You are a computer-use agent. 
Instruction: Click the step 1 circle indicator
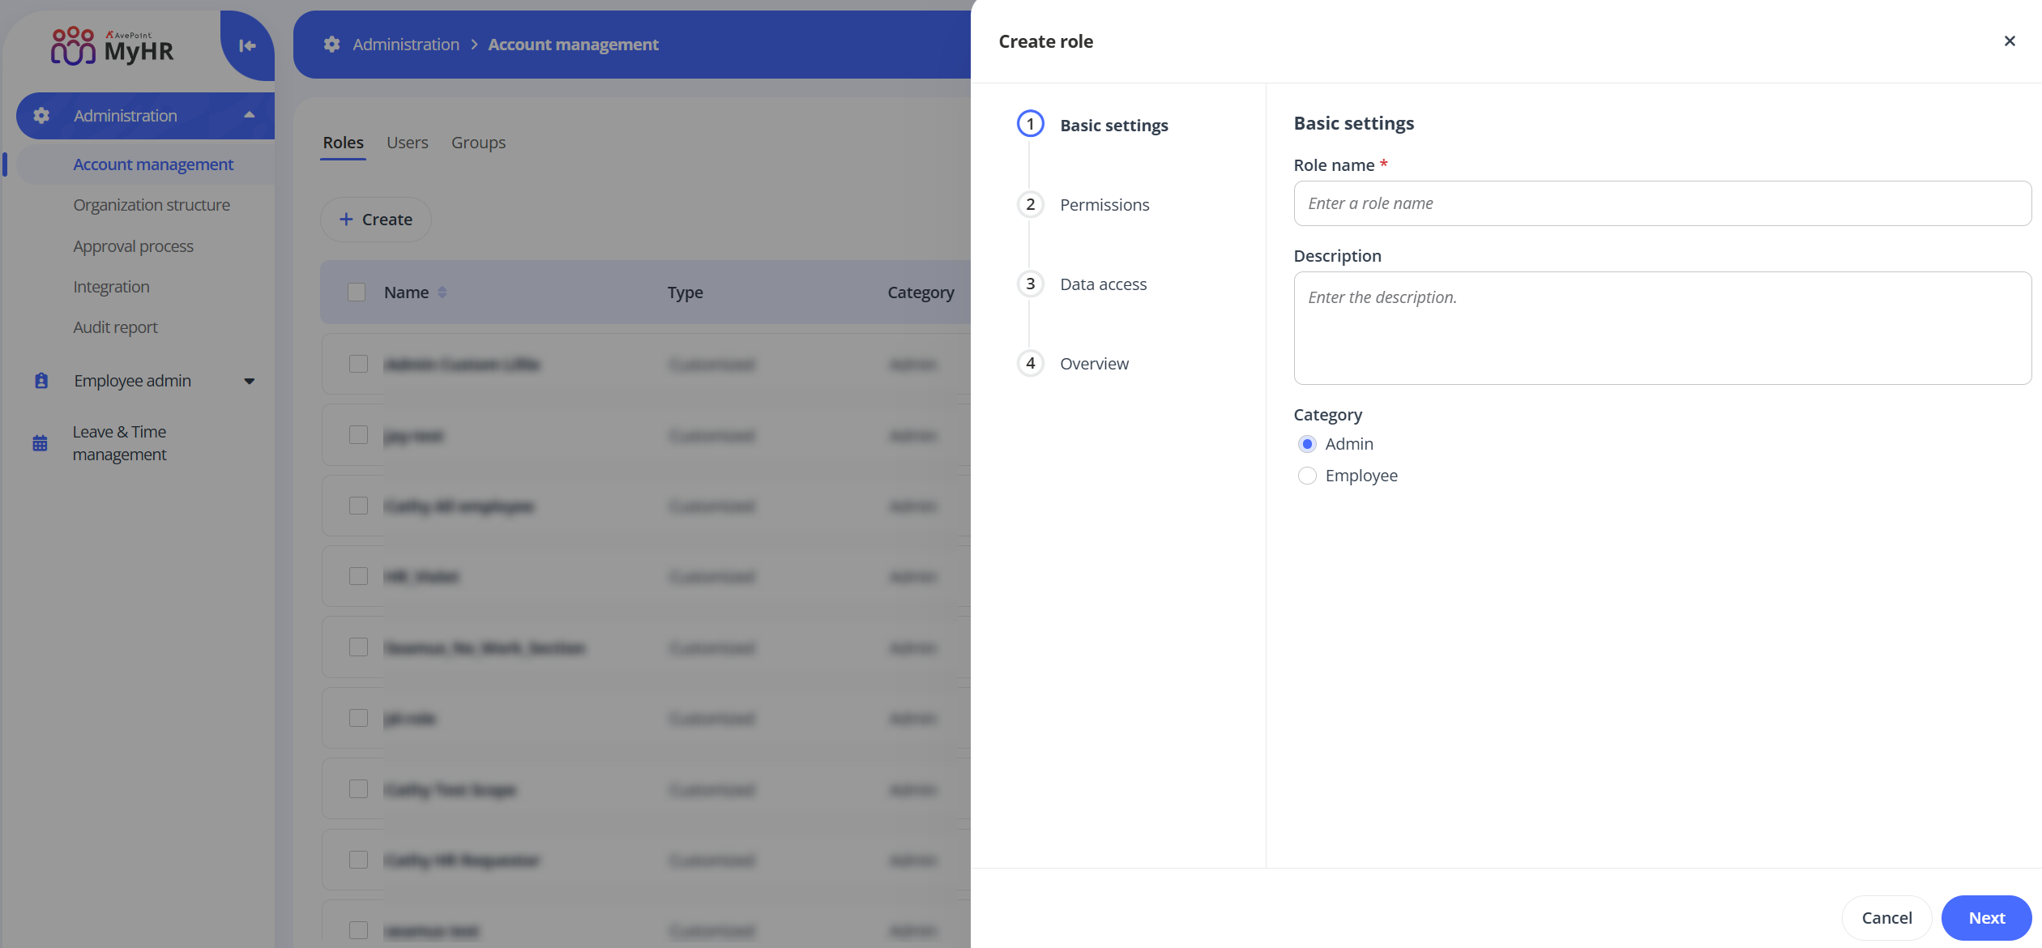pyautogui.click(x=1030, y=125)
